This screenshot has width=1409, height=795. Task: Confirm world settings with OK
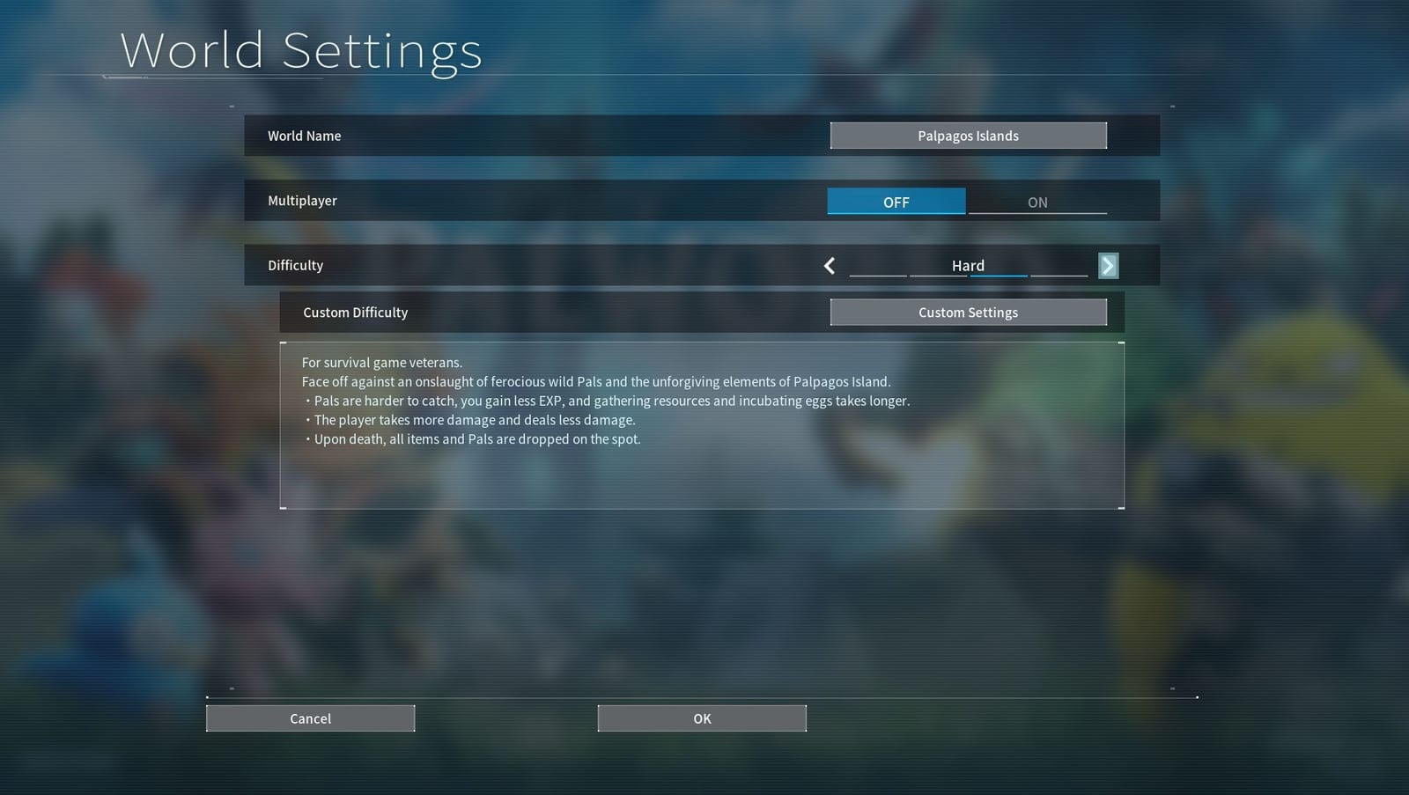[x=701, y=718]
